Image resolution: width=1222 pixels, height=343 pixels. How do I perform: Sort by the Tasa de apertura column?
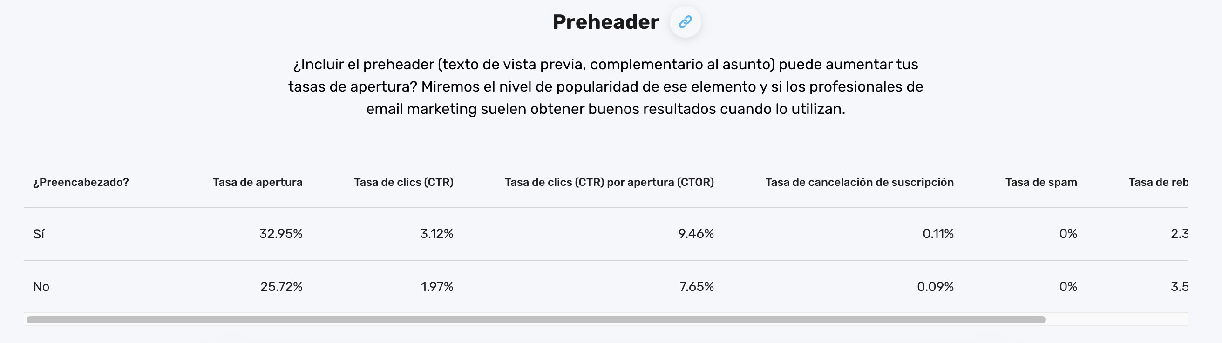click(x=258, y=182)
